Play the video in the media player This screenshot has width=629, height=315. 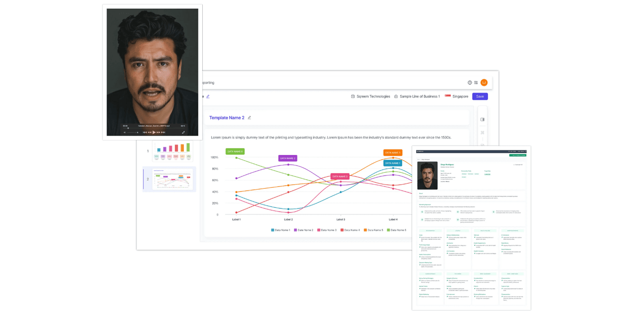[x=154, y=132]
